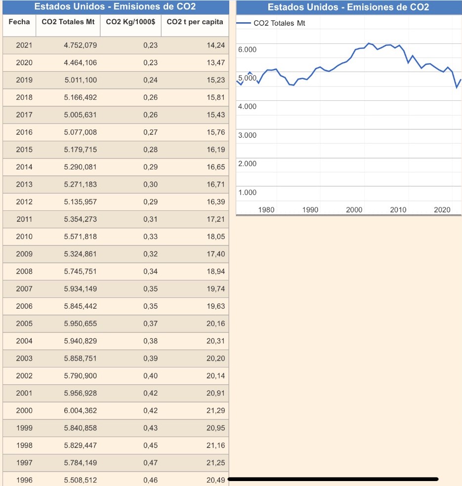462x486 pixels.
Task: Click the 2007 per capita value 19,74
Action: 215,289
